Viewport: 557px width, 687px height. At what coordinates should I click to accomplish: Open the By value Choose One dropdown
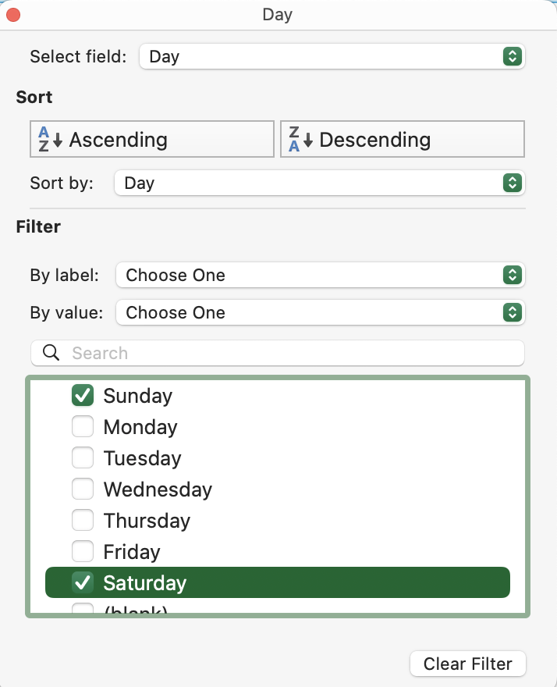coord(320,312)
